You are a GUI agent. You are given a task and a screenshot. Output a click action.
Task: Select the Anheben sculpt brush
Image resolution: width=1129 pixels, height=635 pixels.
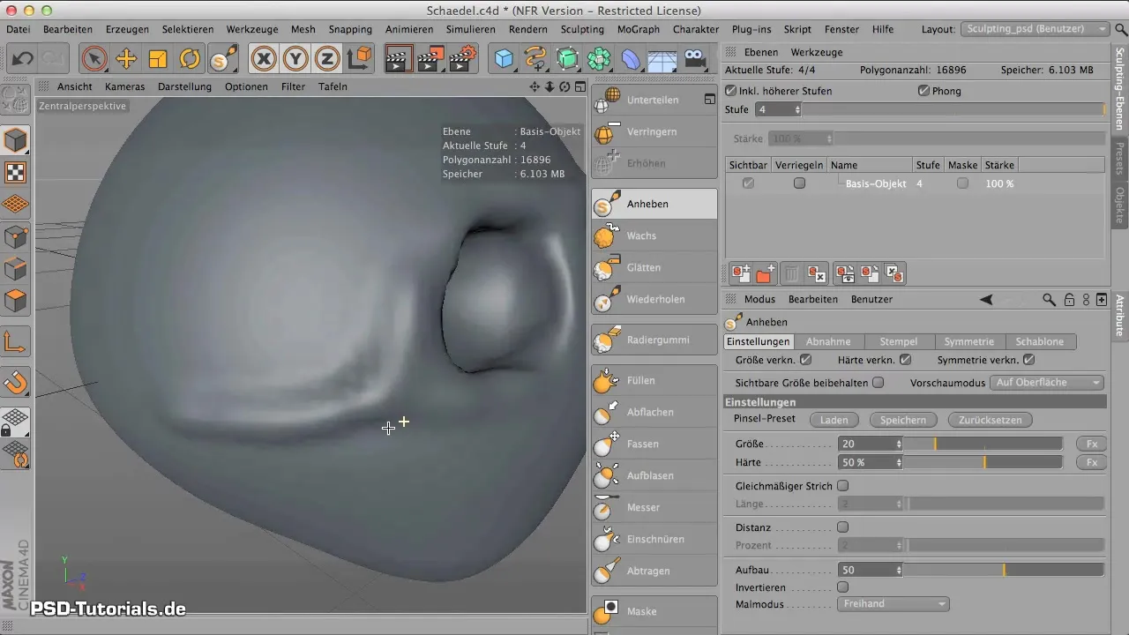(654, 204)
